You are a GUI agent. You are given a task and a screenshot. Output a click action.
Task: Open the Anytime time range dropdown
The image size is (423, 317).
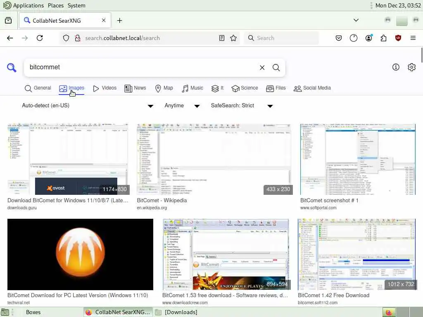tap(182, 106)
